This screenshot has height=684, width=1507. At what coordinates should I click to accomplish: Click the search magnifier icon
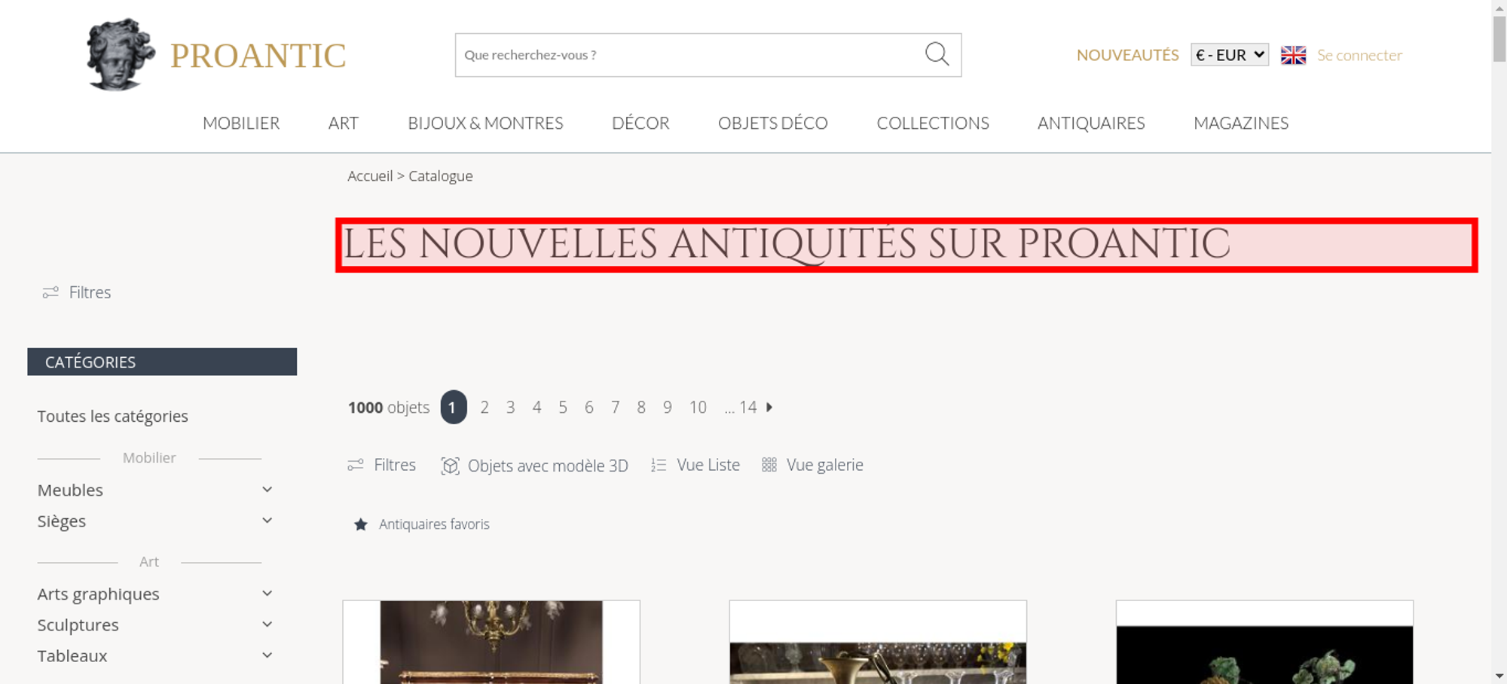(x=937, y=54)
